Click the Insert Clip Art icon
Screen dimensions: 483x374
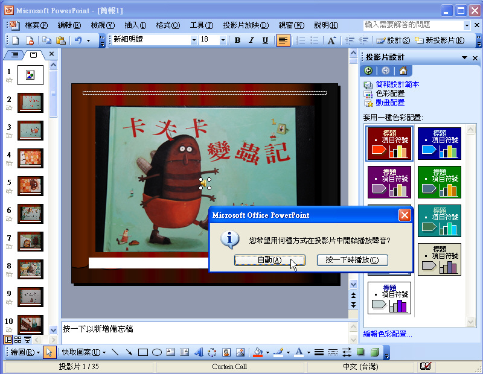click(x=226, y=352)
